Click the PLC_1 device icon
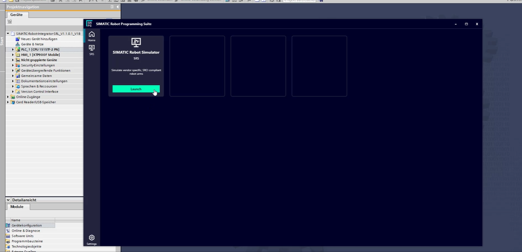Screen dimensions: 522x252 point(17,49)
